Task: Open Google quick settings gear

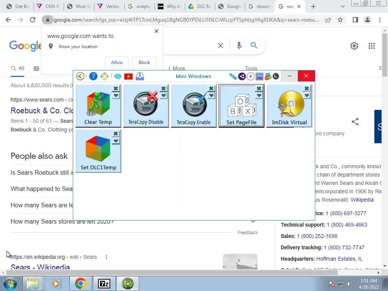Action: [x=354, y=46]
